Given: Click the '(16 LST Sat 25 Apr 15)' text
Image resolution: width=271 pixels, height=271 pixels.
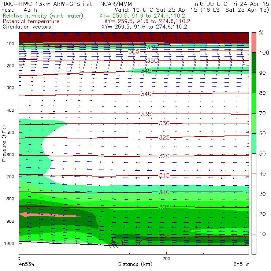Looking at the screenshot, I should pyautogui.click(x=235, y=10).
